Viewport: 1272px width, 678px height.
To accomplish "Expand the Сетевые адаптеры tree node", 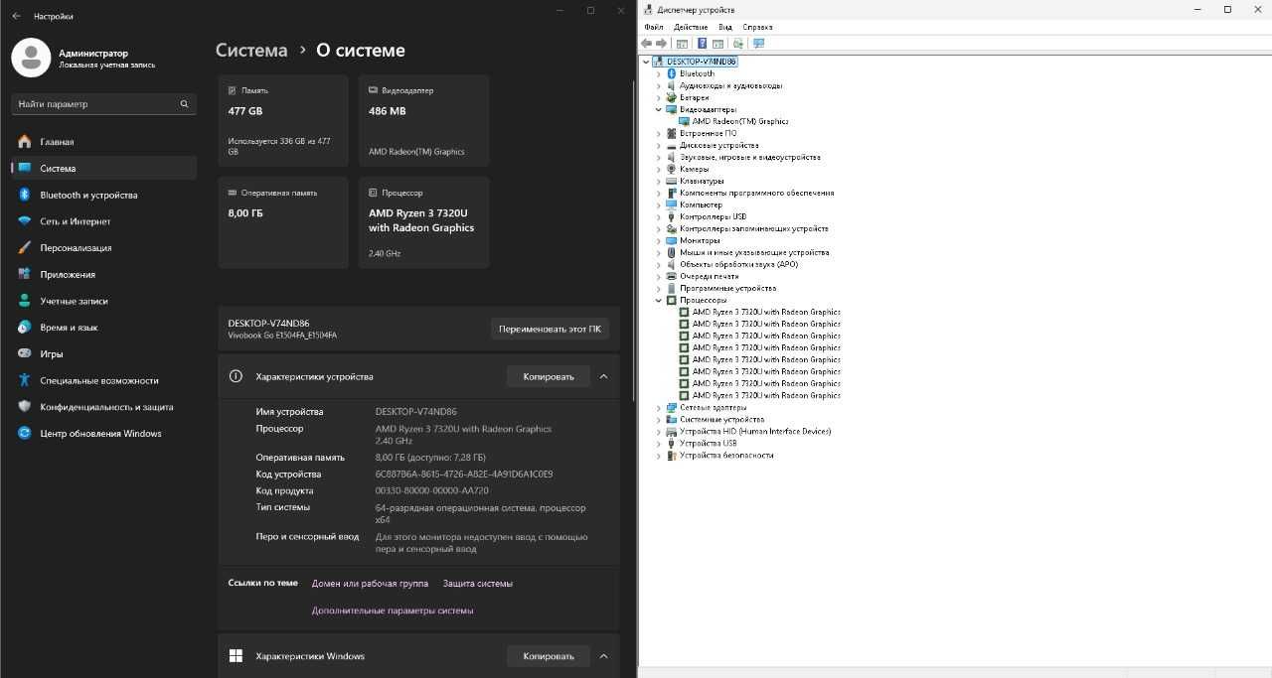I will click(x=658, y=407).
